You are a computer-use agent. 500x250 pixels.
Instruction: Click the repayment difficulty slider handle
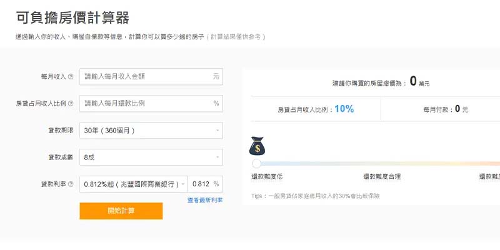tap(256, 164)
